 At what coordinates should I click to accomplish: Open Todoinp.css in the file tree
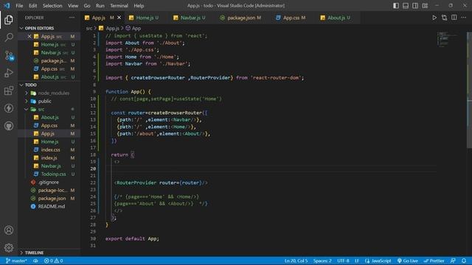pyautogui.click(x=53, y=174)
